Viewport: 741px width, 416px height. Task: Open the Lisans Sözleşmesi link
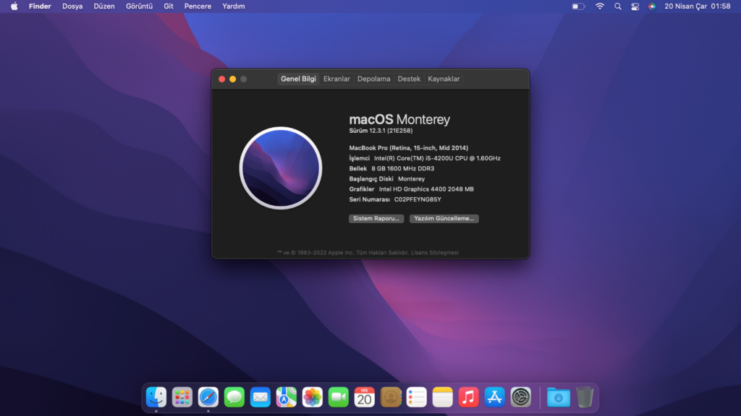tap(435, 253)
